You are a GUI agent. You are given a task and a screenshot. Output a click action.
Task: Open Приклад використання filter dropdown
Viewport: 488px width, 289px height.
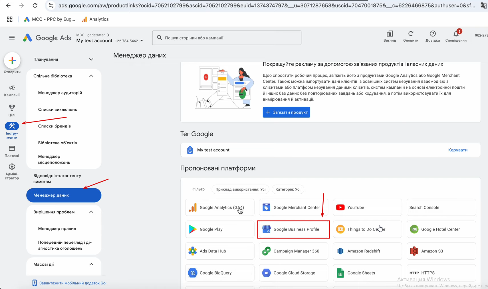click(240, 189)
